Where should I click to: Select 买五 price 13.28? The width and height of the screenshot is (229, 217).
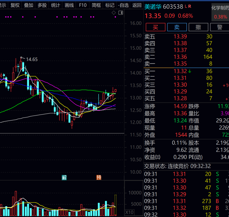point(180,98)
